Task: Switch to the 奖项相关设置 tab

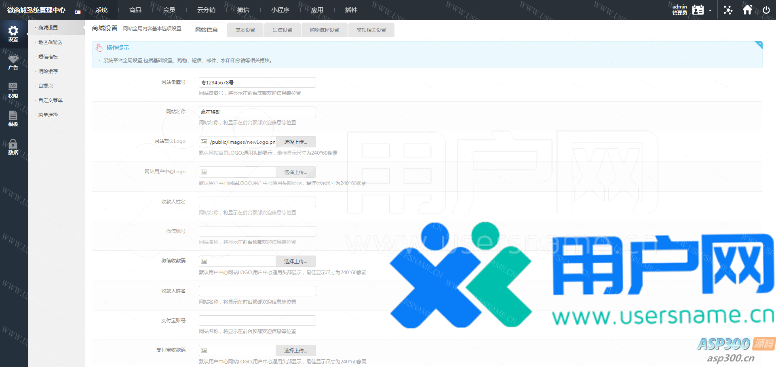Action: pos(371,30)
